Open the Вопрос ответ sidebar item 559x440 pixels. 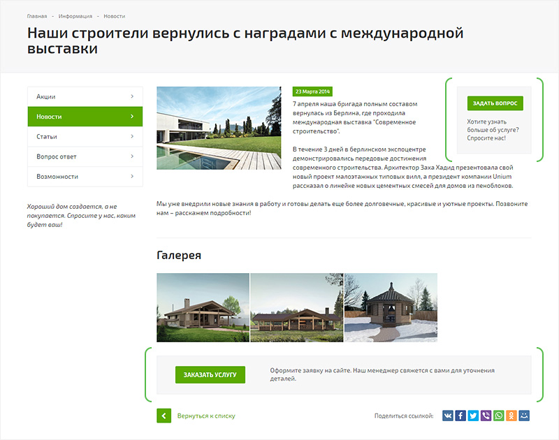pyautogui.click(x=57, y=156)
